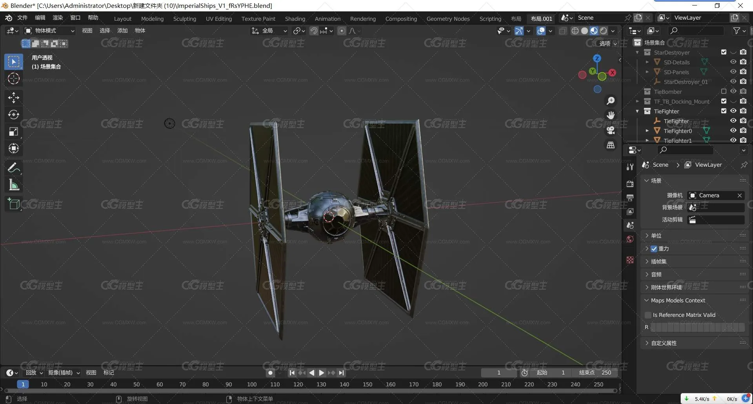Hide SD-Details in viewport
753x404 pixels.
click(x=733, y=62)
